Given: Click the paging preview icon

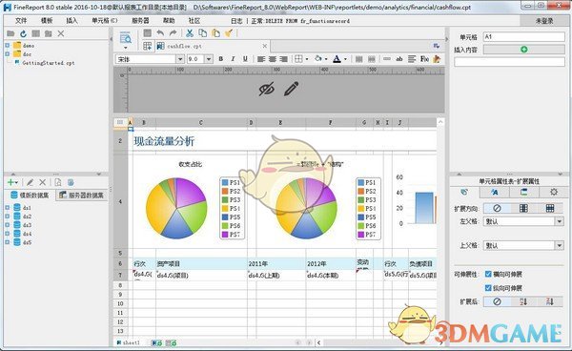Looking at the screenshot, I should [126, 37].
